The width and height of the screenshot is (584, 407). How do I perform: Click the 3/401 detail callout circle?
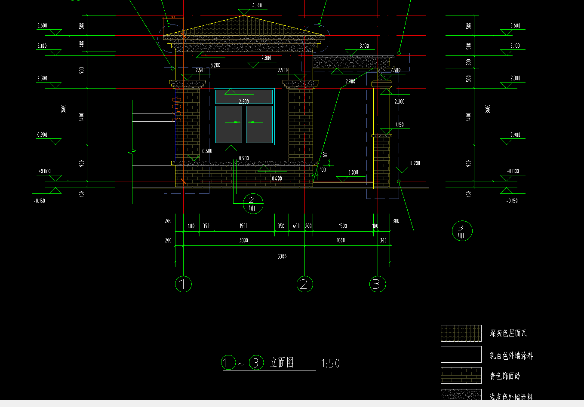(x=462, y=231)
